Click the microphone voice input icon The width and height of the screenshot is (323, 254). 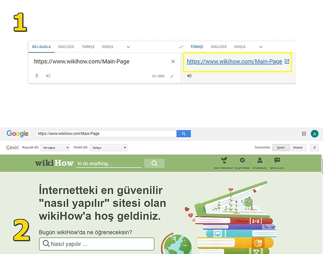(x=37, y=76)
